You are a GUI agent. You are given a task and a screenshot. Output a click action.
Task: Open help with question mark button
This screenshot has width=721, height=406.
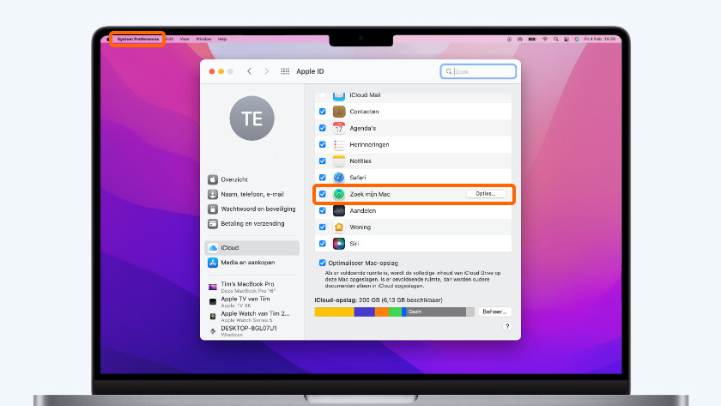pyautogui.click(x=507, y=326)
